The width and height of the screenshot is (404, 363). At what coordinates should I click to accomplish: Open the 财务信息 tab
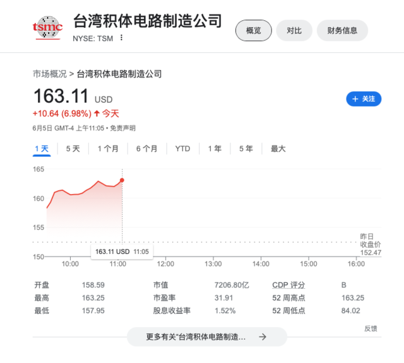pyautogui.click(x=342, y=30)
